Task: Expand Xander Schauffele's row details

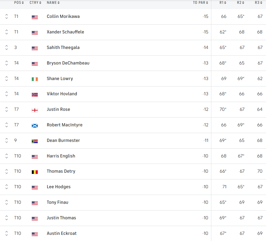Action: [6, 33]
